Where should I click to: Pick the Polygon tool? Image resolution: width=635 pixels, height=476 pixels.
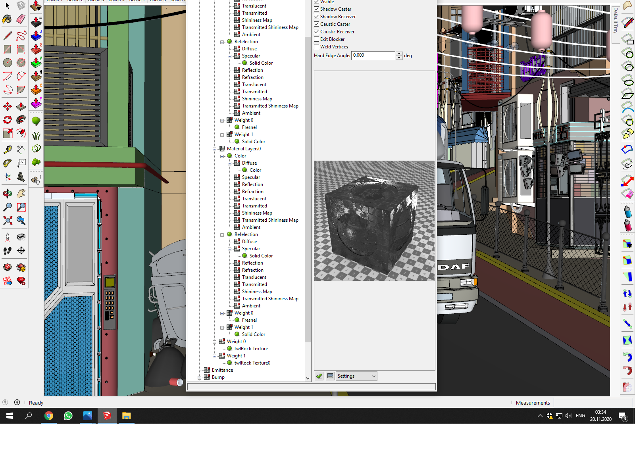point(21,63)
